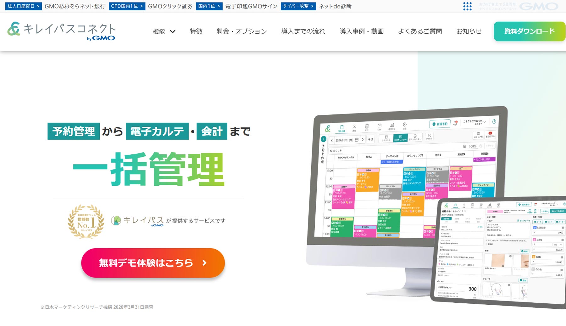Go to next day in monitor calendar
This screenshot has height=326, width=566.
point(363,139)
